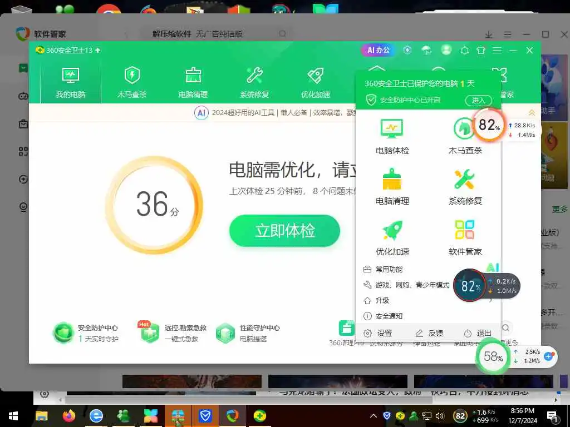Click the 进入 button in the protection popup

(478, 100)
